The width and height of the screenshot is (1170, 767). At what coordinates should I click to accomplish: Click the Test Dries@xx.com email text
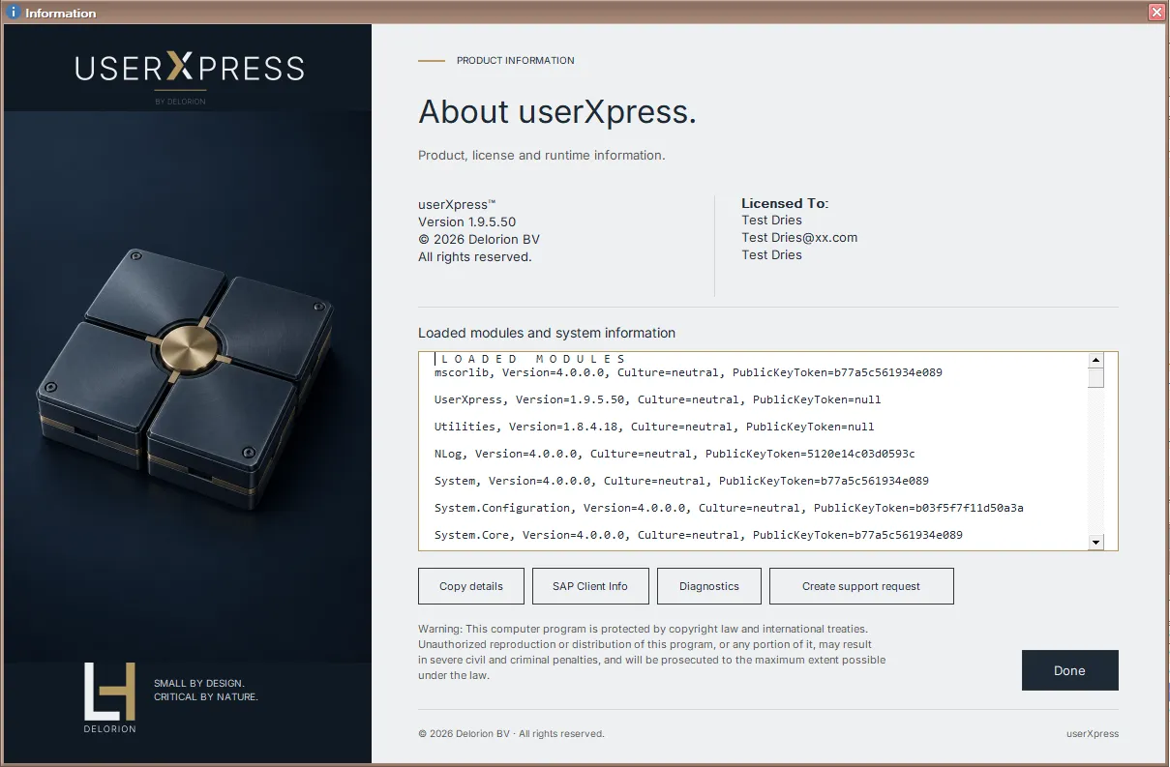799,237
